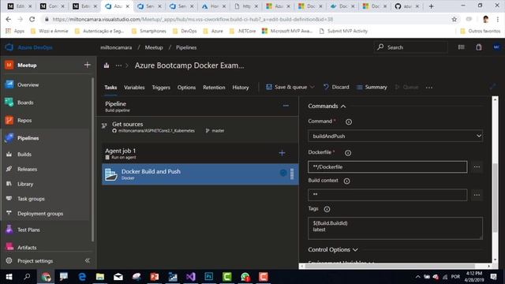Open Pipeline more options ellipsis
Viewport: 505px width, 284px height.
click(286, 106)
